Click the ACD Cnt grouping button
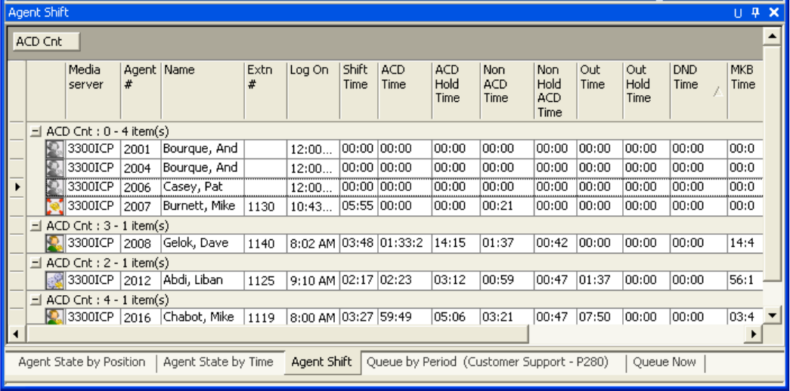 [x=46, y=42]
